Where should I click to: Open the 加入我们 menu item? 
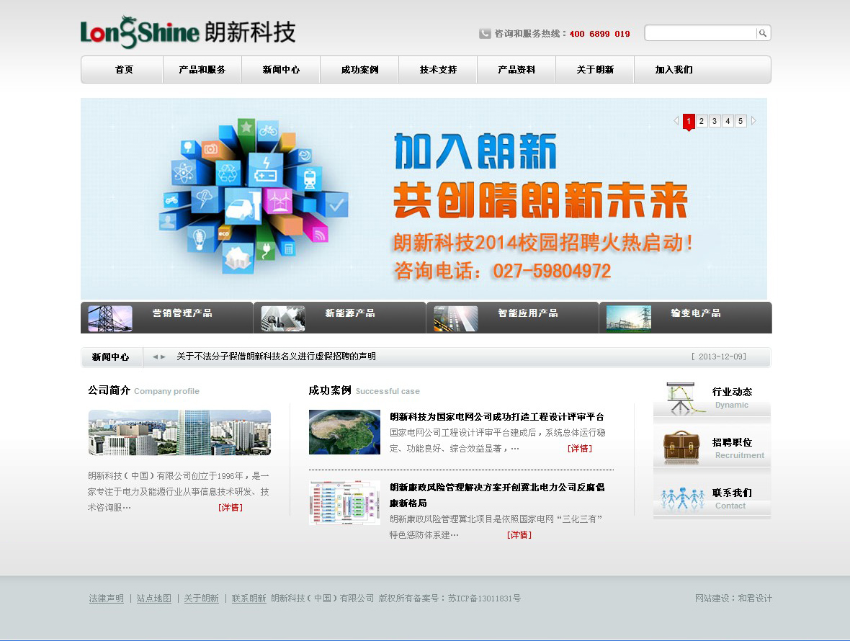tap(674, 69)
